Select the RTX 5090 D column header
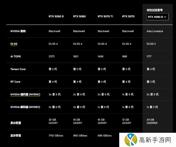 [56, 16]
